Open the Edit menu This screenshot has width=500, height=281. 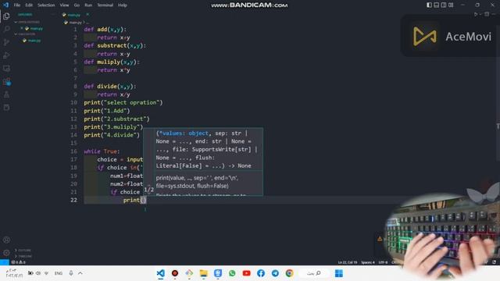(x=29, y=5)
